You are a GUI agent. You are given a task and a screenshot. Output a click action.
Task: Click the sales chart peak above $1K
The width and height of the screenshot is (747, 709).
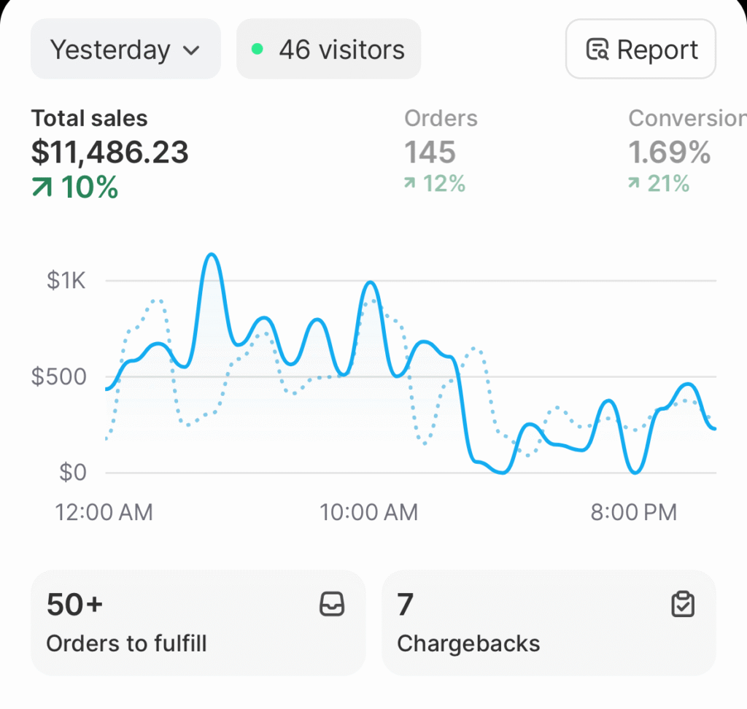211,256
